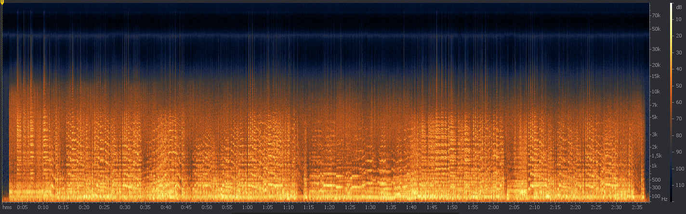Viewport: 686px width, 214px height.
Task: Click the 60 dB level on color scale
Action: click(678, 102)
